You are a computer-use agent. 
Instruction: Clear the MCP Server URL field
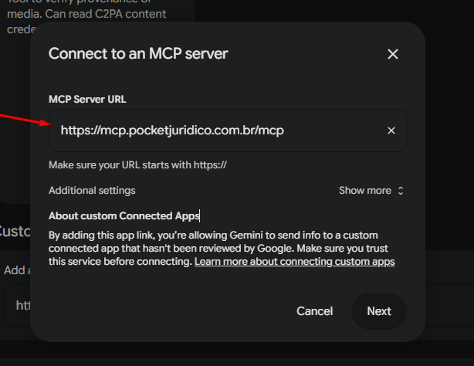coord(391,130)
